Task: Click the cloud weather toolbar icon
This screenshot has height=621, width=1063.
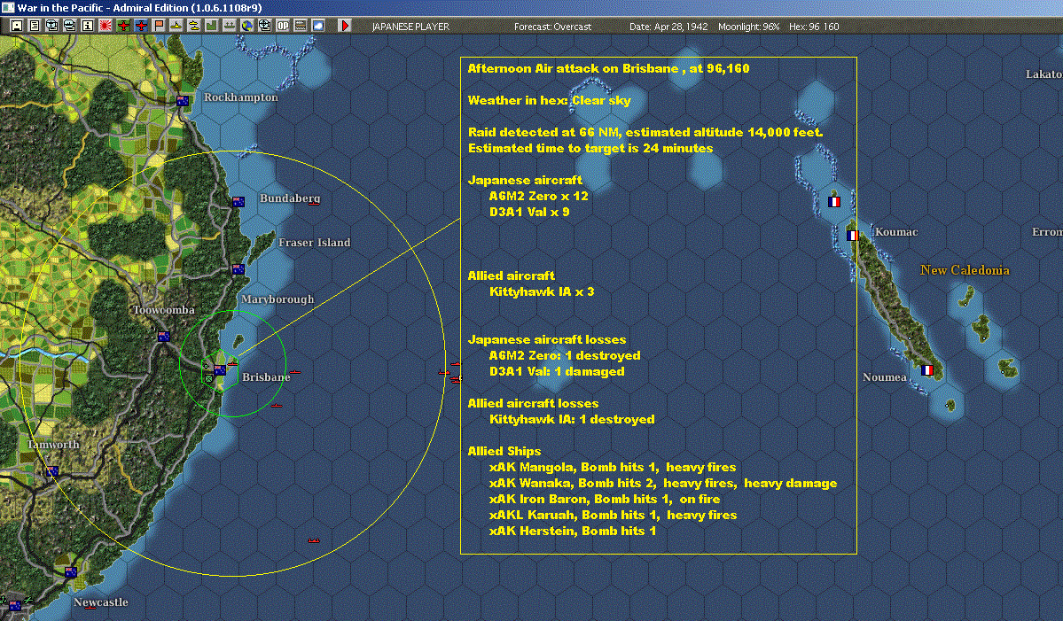Action: [x=317, y=26]
